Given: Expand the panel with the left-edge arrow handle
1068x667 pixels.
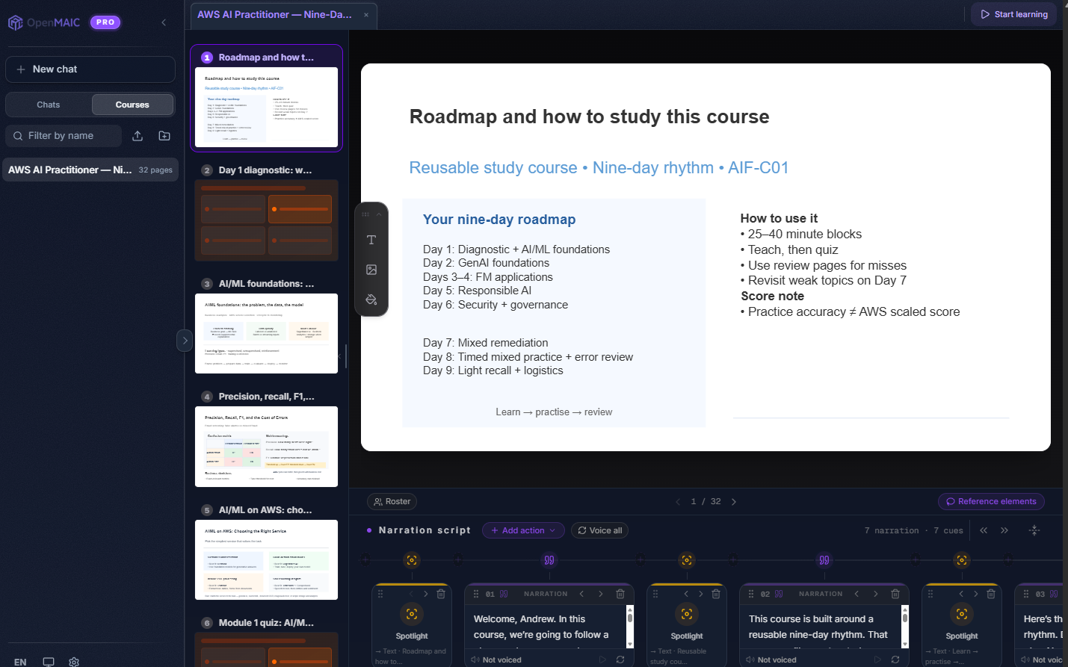Looking at the screenshot, I should (x=185, y=341).
